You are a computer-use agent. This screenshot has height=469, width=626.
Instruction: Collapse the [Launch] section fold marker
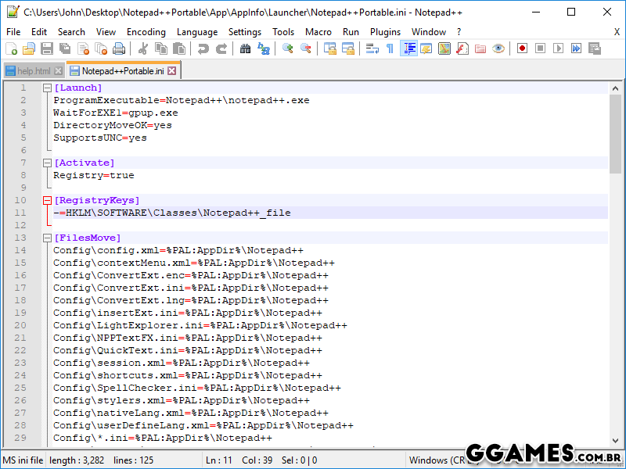[47, 88]
